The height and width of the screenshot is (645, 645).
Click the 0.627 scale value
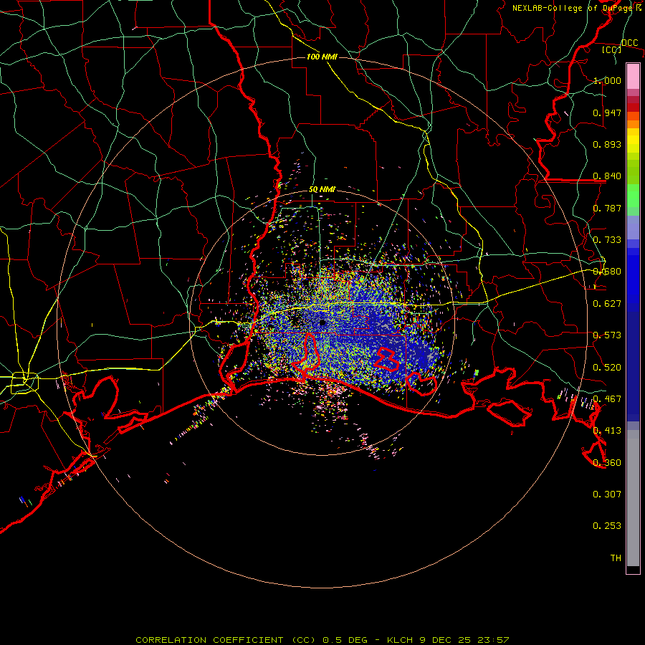point(607,304)
